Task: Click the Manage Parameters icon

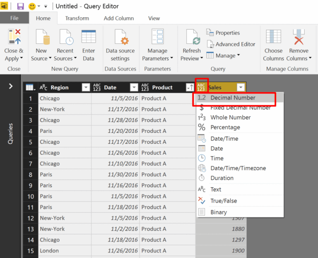Action: [157, 37]
